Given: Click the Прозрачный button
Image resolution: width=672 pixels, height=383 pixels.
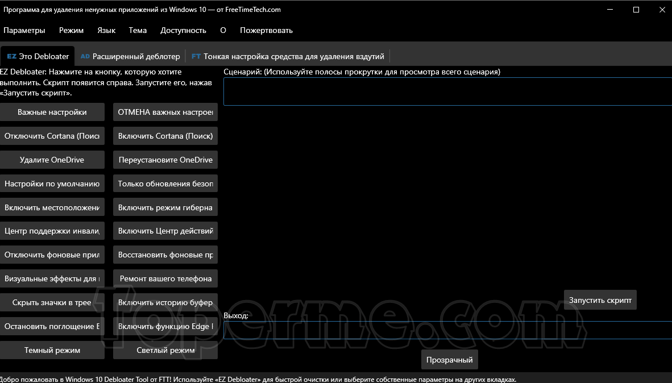Looking at the screenshot, I should (450, 360).
